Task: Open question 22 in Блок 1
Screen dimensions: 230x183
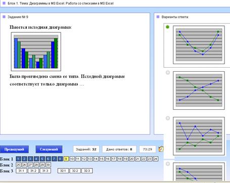Action: tap(144, 159)
